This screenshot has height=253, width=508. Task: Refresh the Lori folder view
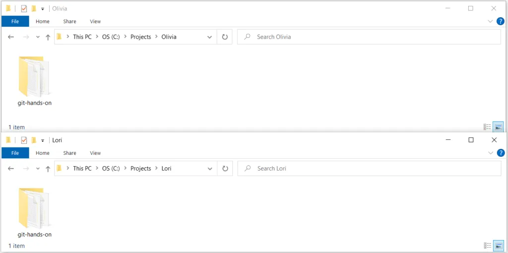pyautogui.click(x=225, y=169)
